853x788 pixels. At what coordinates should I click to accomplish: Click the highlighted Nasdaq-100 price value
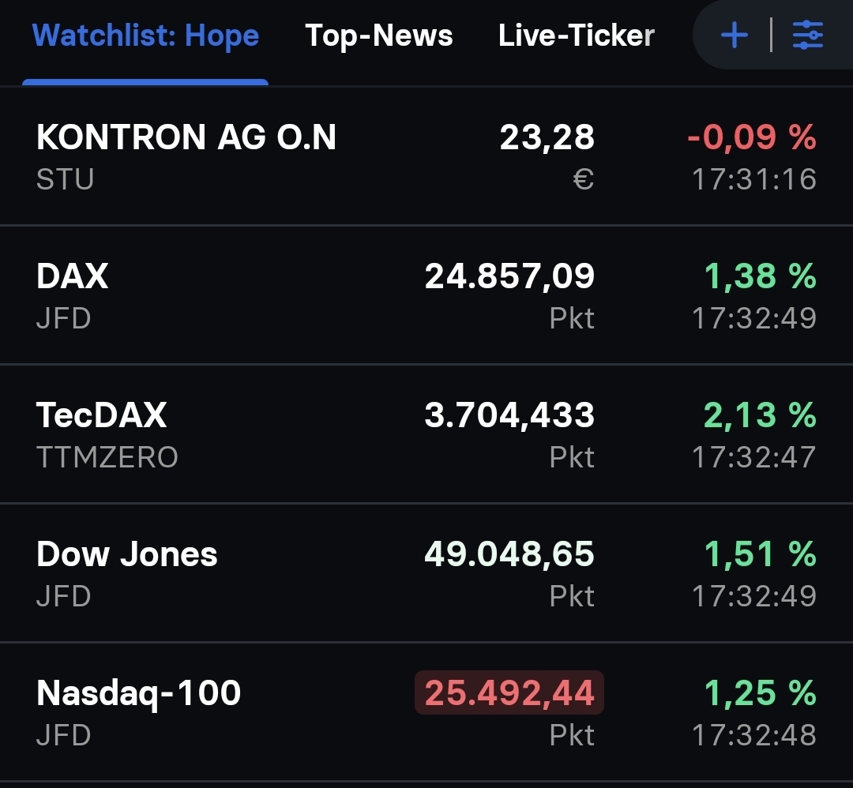508,692
